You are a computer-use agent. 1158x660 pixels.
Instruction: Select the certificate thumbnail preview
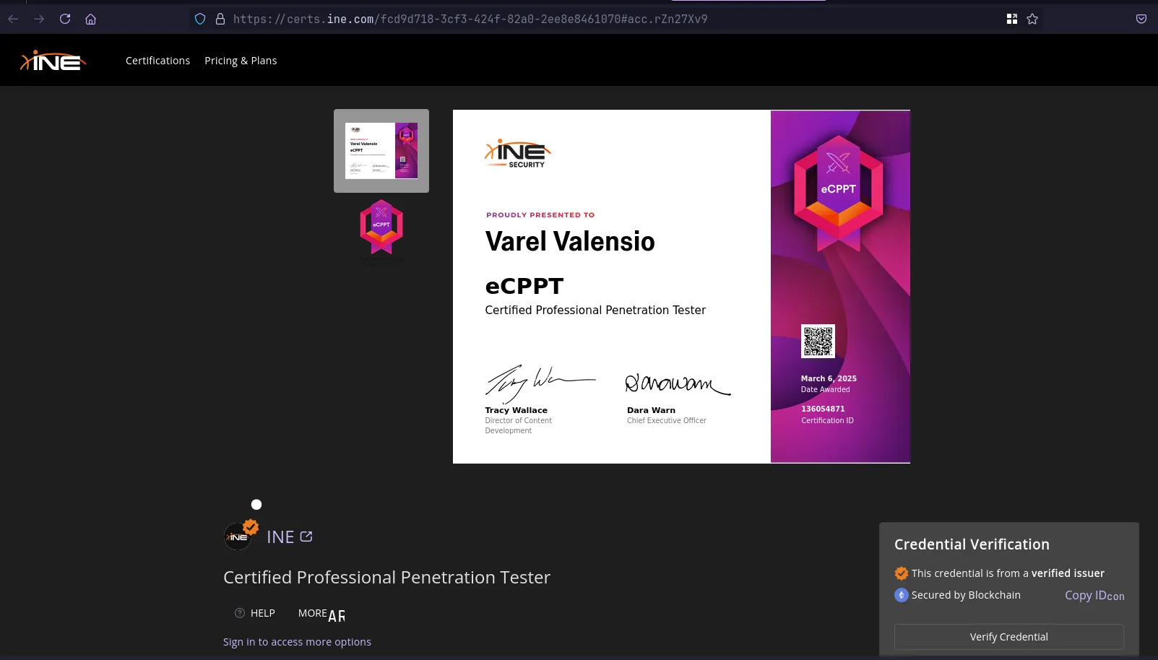[381, 151]
